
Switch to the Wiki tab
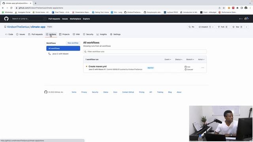pyautogui.click(x=76, y=34)
